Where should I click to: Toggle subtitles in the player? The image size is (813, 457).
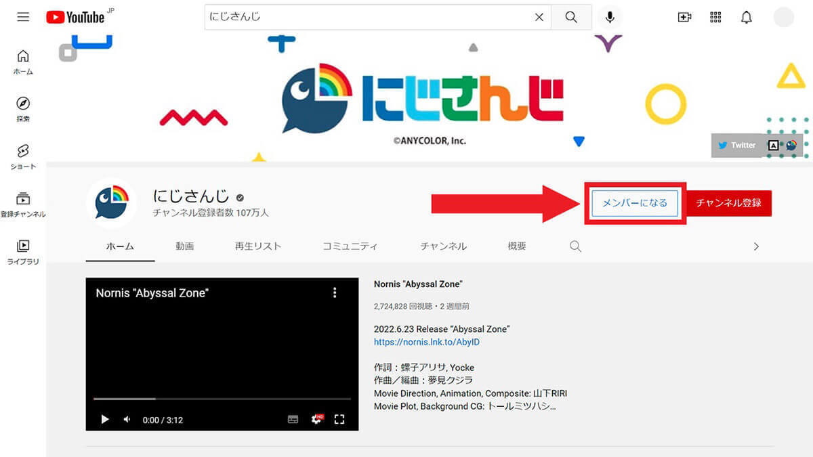[293, 419]
